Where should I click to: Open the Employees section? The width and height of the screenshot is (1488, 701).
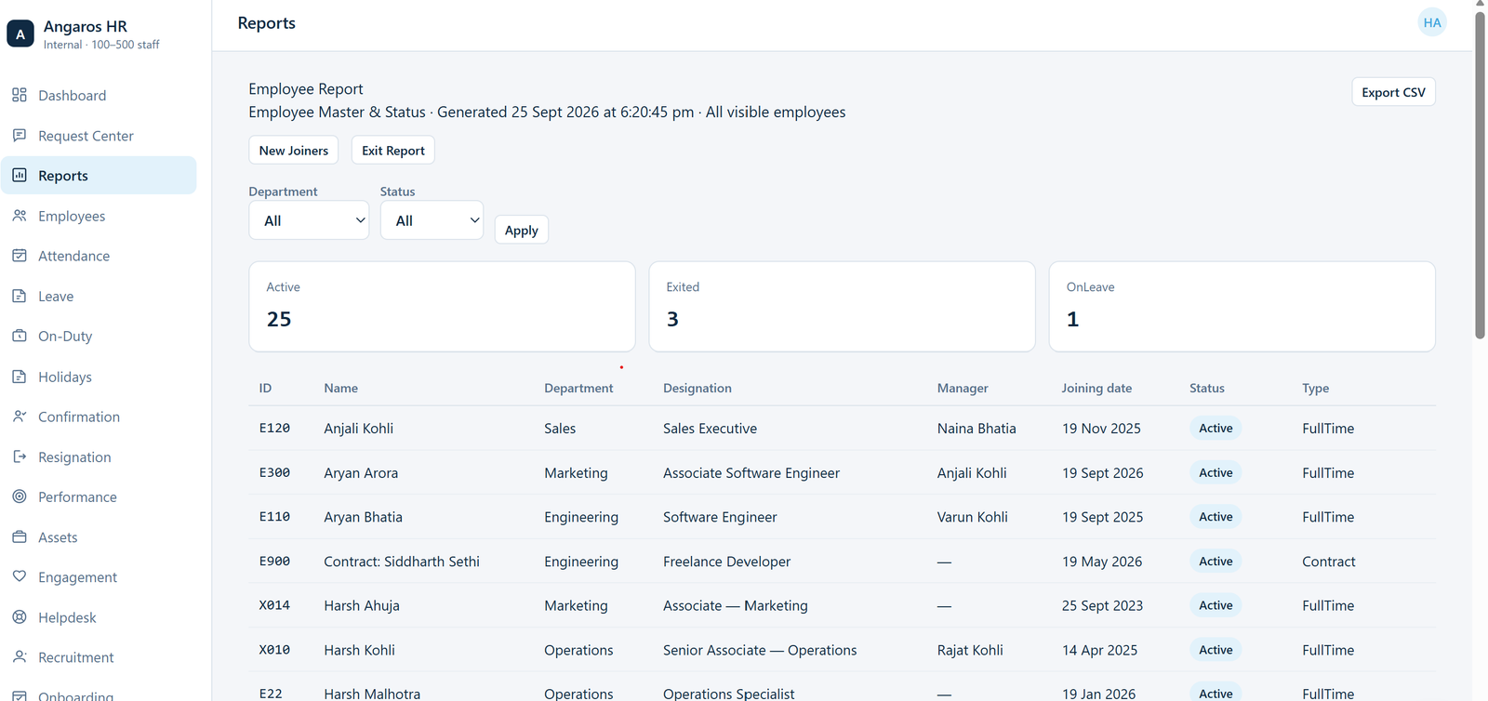pos(99,216)
